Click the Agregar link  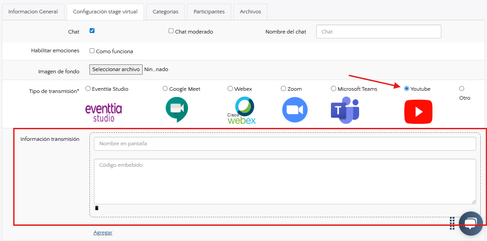click(103, 233)
